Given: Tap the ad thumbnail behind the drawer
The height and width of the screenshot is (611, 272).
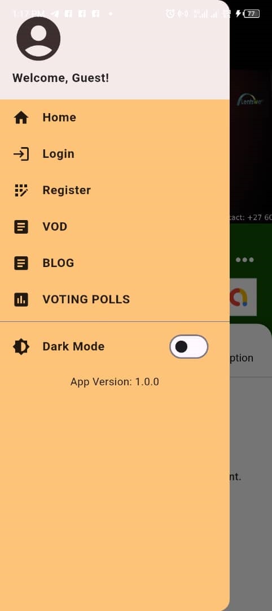Looking at the screenshot, I should 243,297.
